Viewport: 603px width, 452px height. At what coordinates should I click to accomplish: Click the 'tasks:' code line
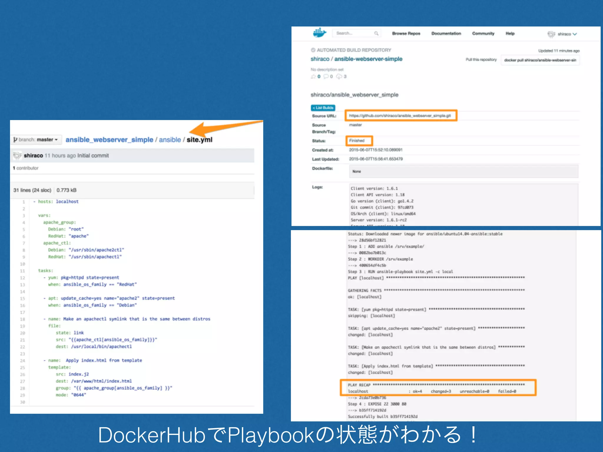46,270
